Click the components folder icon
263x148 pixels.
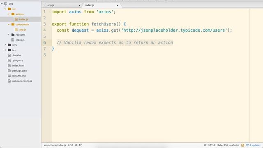13,24
